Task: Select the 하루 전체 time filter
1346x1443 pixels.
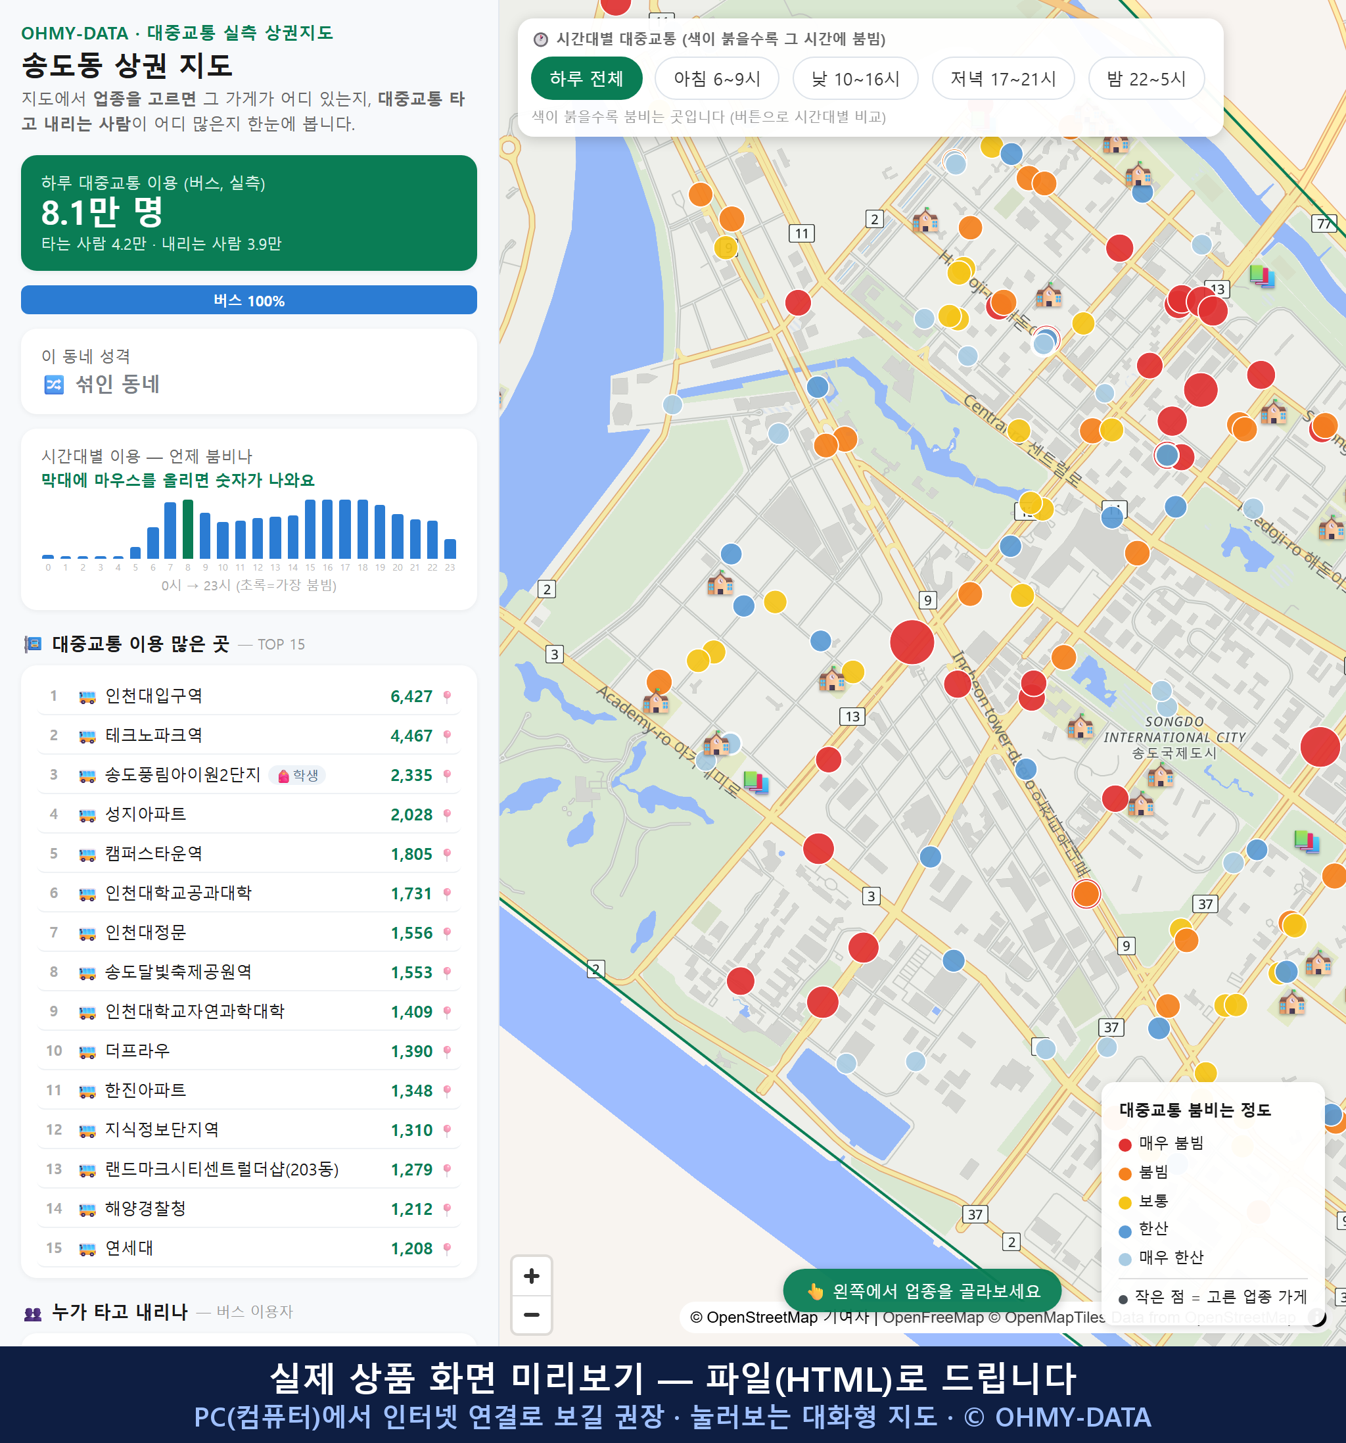Action: (586, 78)
